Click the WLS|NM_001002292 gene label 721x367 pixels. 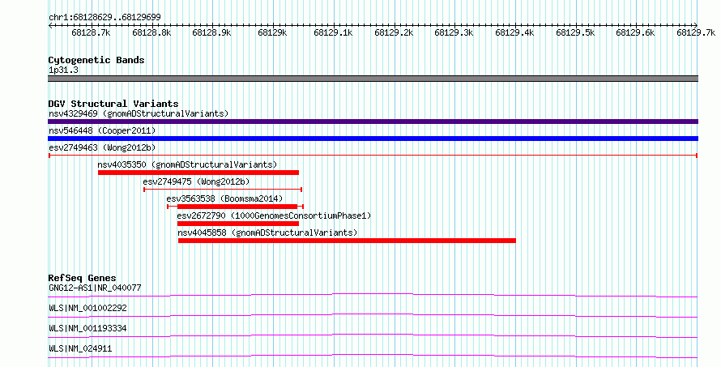click(87, 308)
